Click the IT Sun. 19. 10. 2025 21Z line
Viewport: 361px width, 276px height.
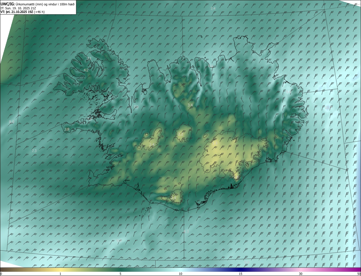pos(18,8)
